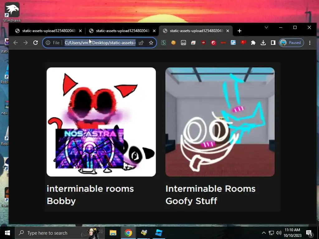This screenshot has height=239, width=319.
Task: Share this page via the share icon
Action: click(141, 43)
